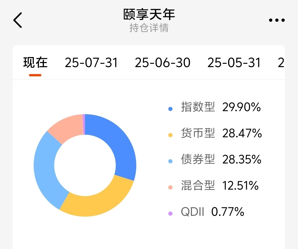Select the 货币型 28.47% legend entry
This screenshot has height=249, width=298.
pos(215,133)
